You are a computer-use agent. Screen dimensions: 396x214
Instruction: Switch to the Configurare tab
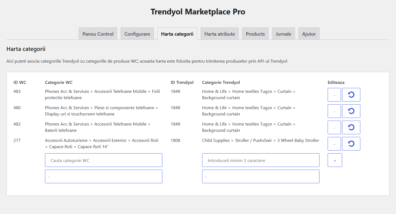point(137,34)
